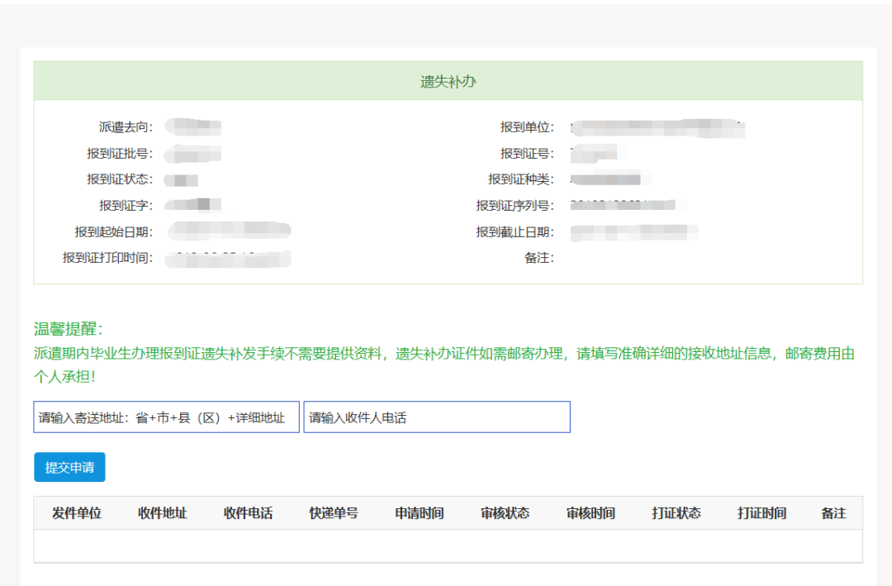
Task: Click the mailing address input field
Action: [x=166, y=417]
